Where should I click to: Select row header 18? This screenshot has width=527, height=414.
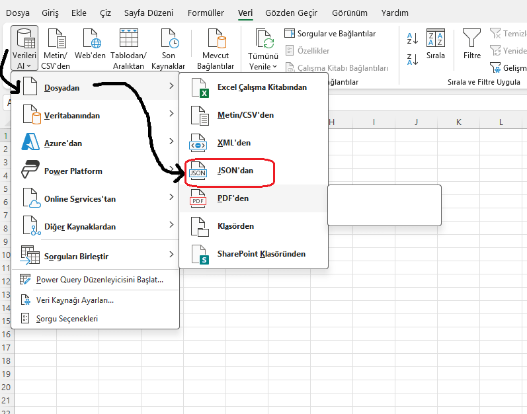(6, 360)
